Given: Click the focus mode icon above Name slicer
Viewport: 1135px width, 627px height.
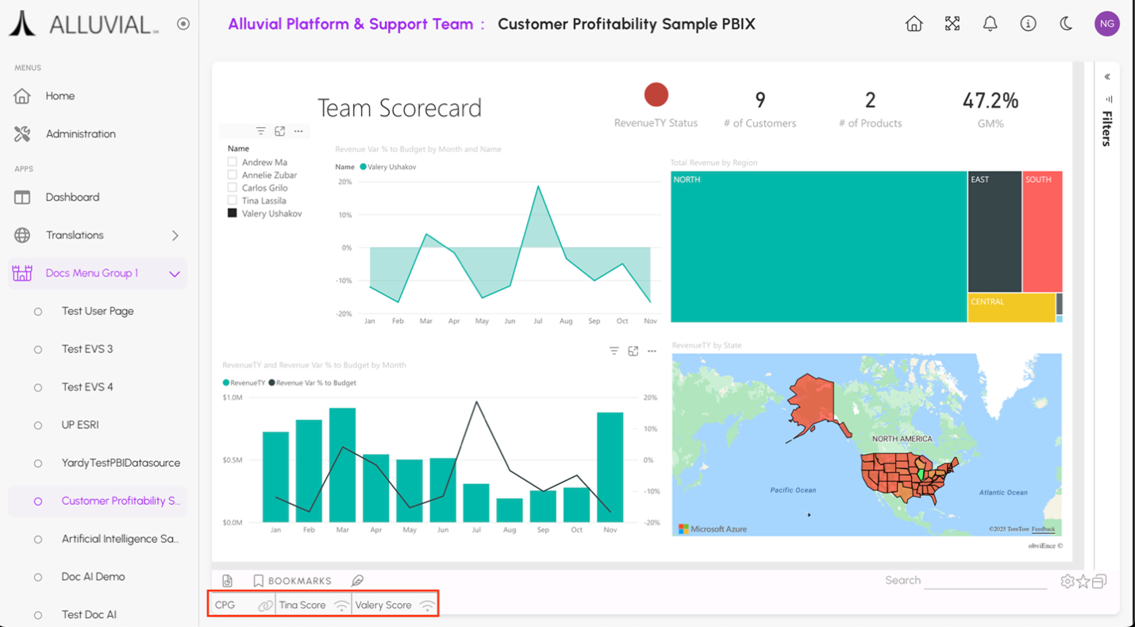Looking at the screenshot, I should point(279,131).
